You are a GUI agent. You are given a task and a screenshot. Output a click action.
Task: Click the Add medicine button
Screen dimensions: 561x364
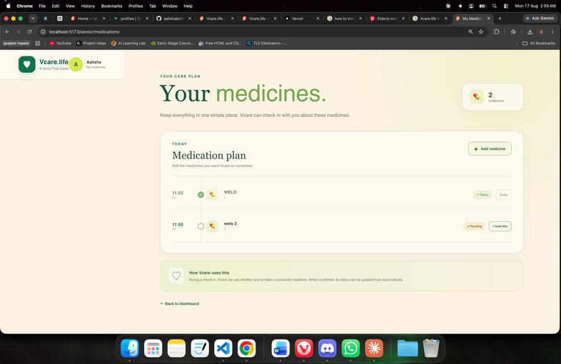489,149
